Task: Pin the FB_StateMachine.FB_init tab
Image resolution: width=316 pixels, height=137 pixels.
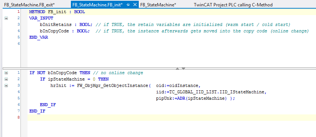Action: (x=128, y=5)
